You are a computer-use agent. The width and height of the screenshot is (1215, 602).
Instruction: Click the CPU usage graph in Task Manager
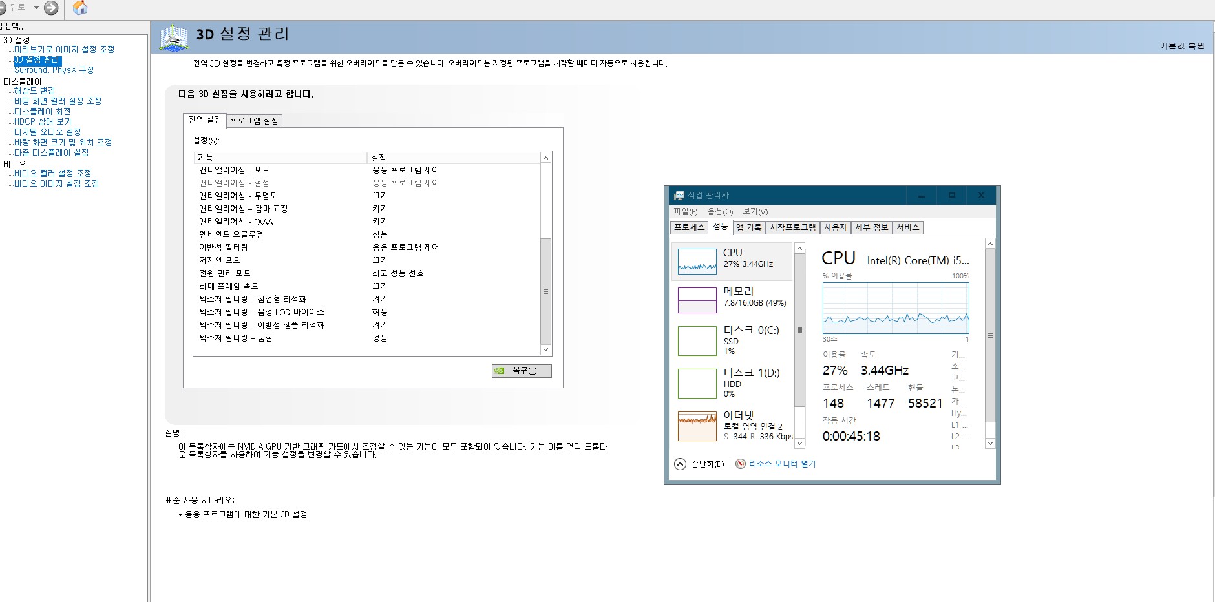click(896, 308)
